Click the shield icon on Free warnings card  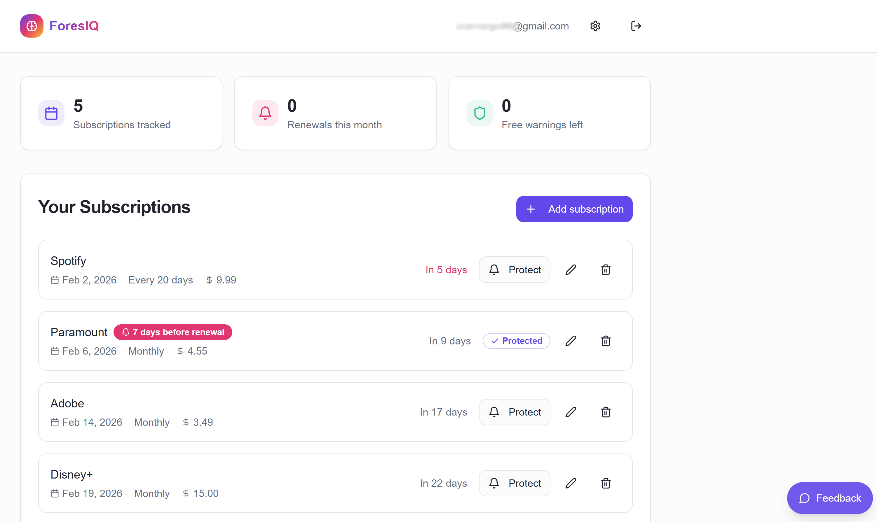coord(479,113)
